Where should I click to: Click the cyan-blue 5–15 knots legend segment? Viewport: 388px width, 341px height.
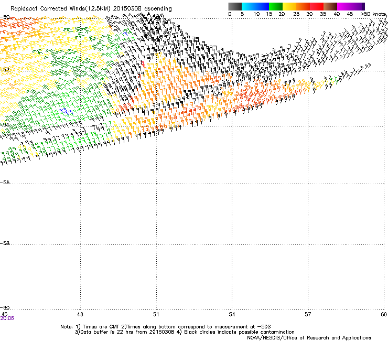click(x=255, y=6)
